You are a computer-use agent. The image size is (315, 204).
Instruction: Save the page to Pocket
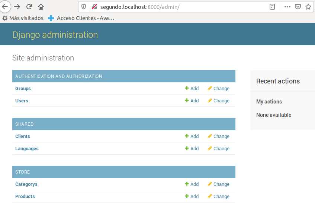298,7
